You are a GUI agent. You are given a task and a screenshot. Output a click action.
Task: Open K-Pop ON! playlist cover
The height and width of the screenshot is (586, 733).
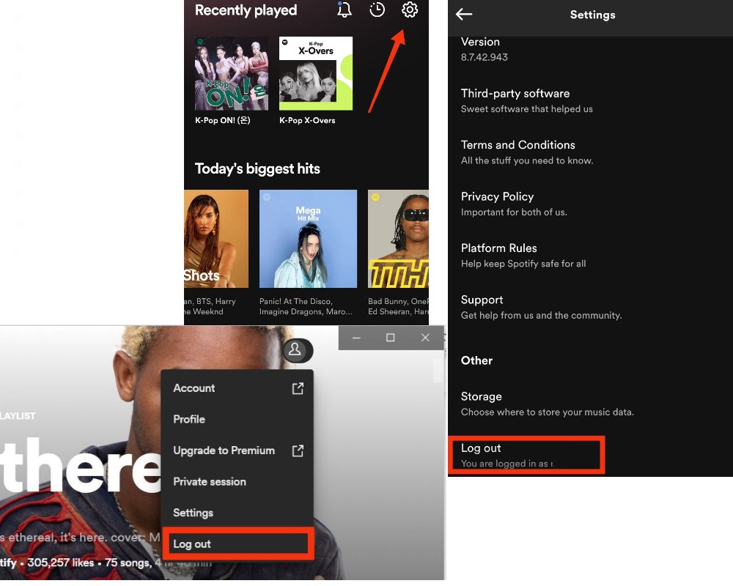click(232, 73)
